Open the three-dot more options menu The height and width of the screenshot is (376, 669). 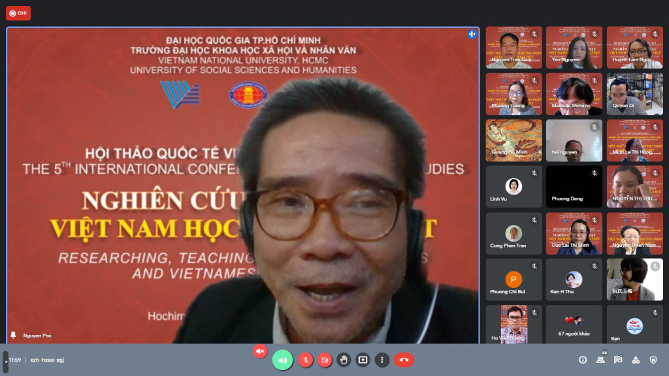(382, 360)
